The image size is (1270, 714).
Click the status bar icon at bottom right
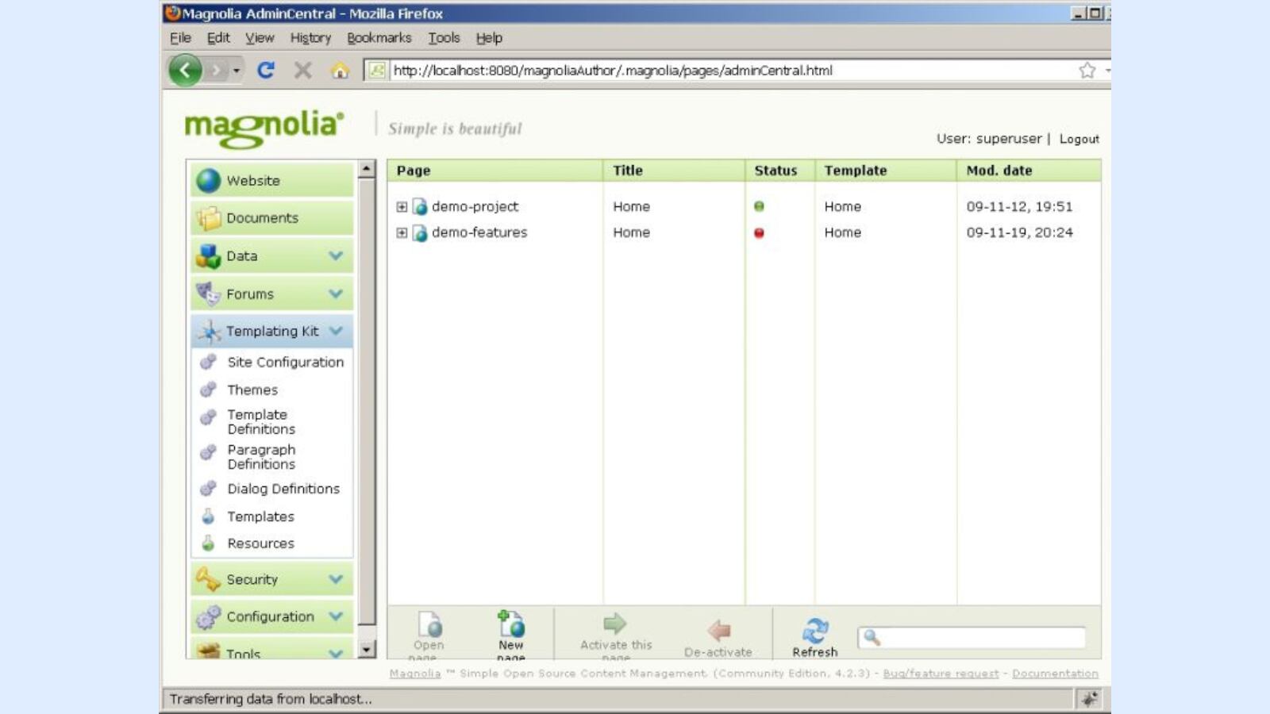(x=1090, y=698)
